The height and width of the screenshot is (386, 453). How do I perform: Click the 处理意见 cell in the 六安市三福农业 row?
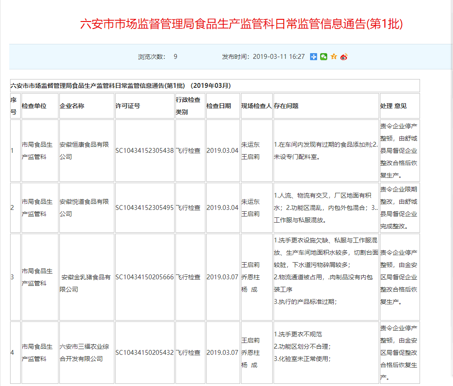(x=399, y=353)
